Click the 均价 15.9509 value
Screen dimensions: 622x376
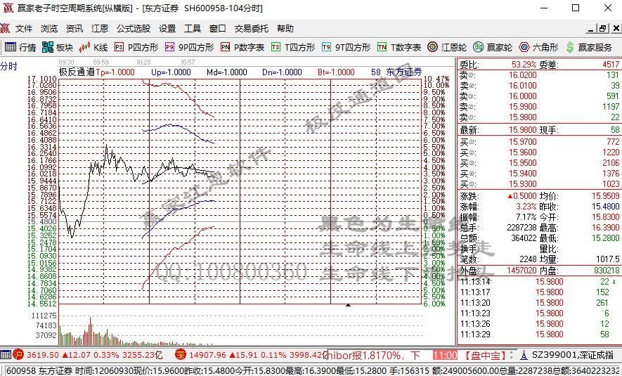coord(606,196)
